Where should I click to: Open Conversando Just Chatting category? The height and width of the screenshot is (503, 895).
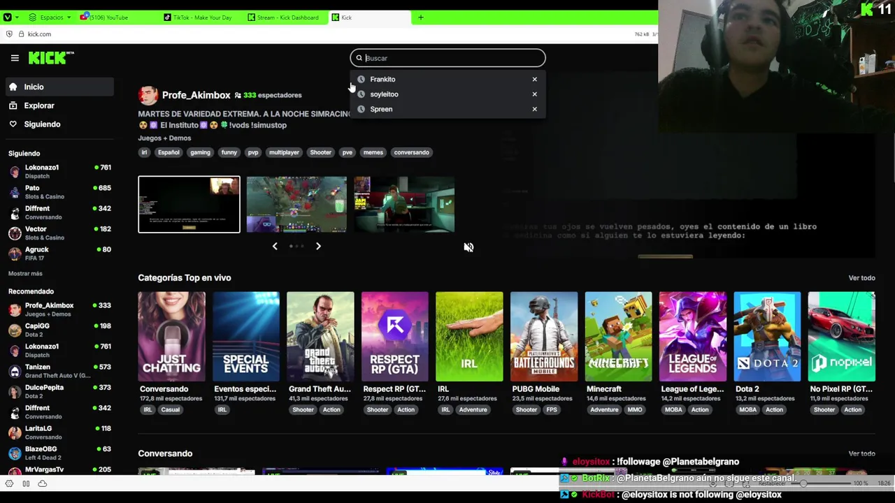tap(171, 337)
